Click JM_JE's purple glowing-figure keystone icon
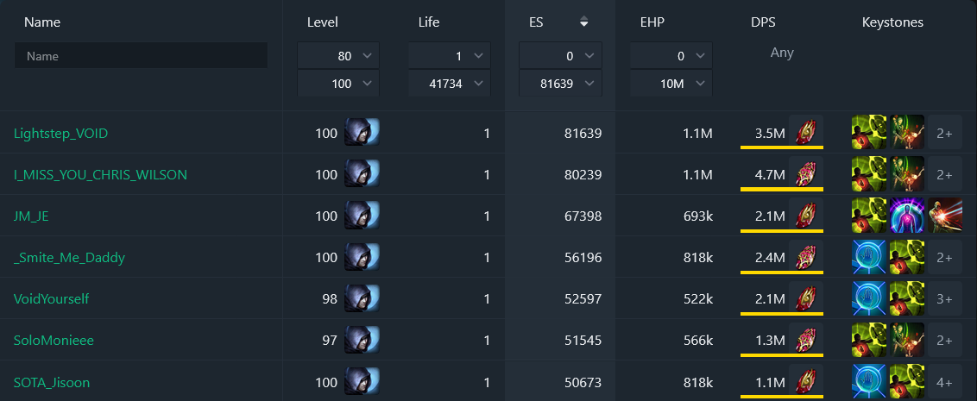This screenshot has height=401, width=977. tap(906, 216)
